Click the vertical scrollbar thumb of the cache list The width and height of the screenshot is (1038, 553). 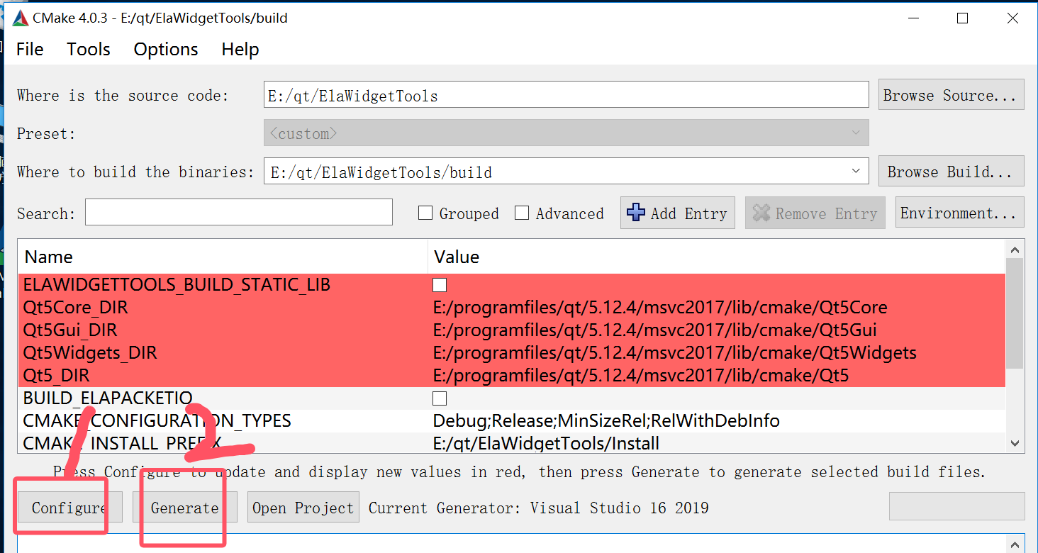pos(1015,314)
